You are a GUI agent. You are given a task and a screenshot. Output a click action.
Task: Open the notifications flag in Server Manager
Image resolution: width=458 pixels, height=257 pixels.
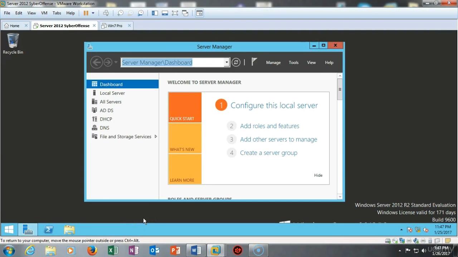coord(254,62)
